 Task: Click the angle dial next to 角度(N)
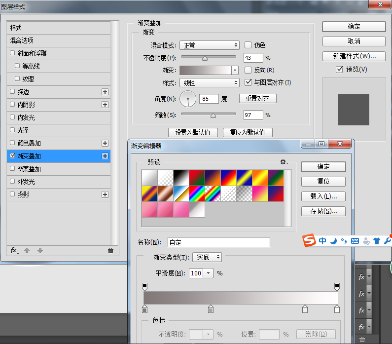188,99
